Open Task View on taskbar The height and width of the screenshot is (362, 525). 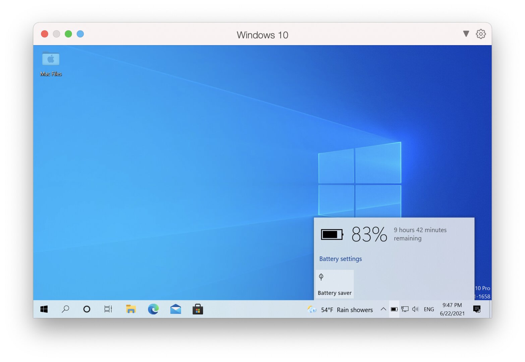(108, 309)
